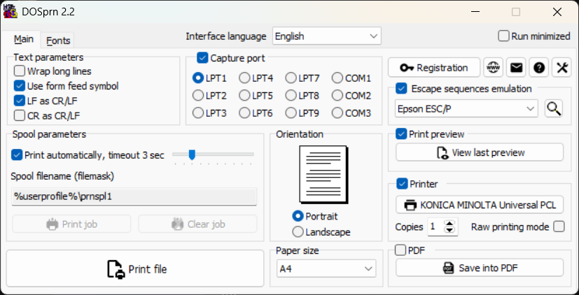
Task: Click Save into PDF button
Action: (480, 268)
